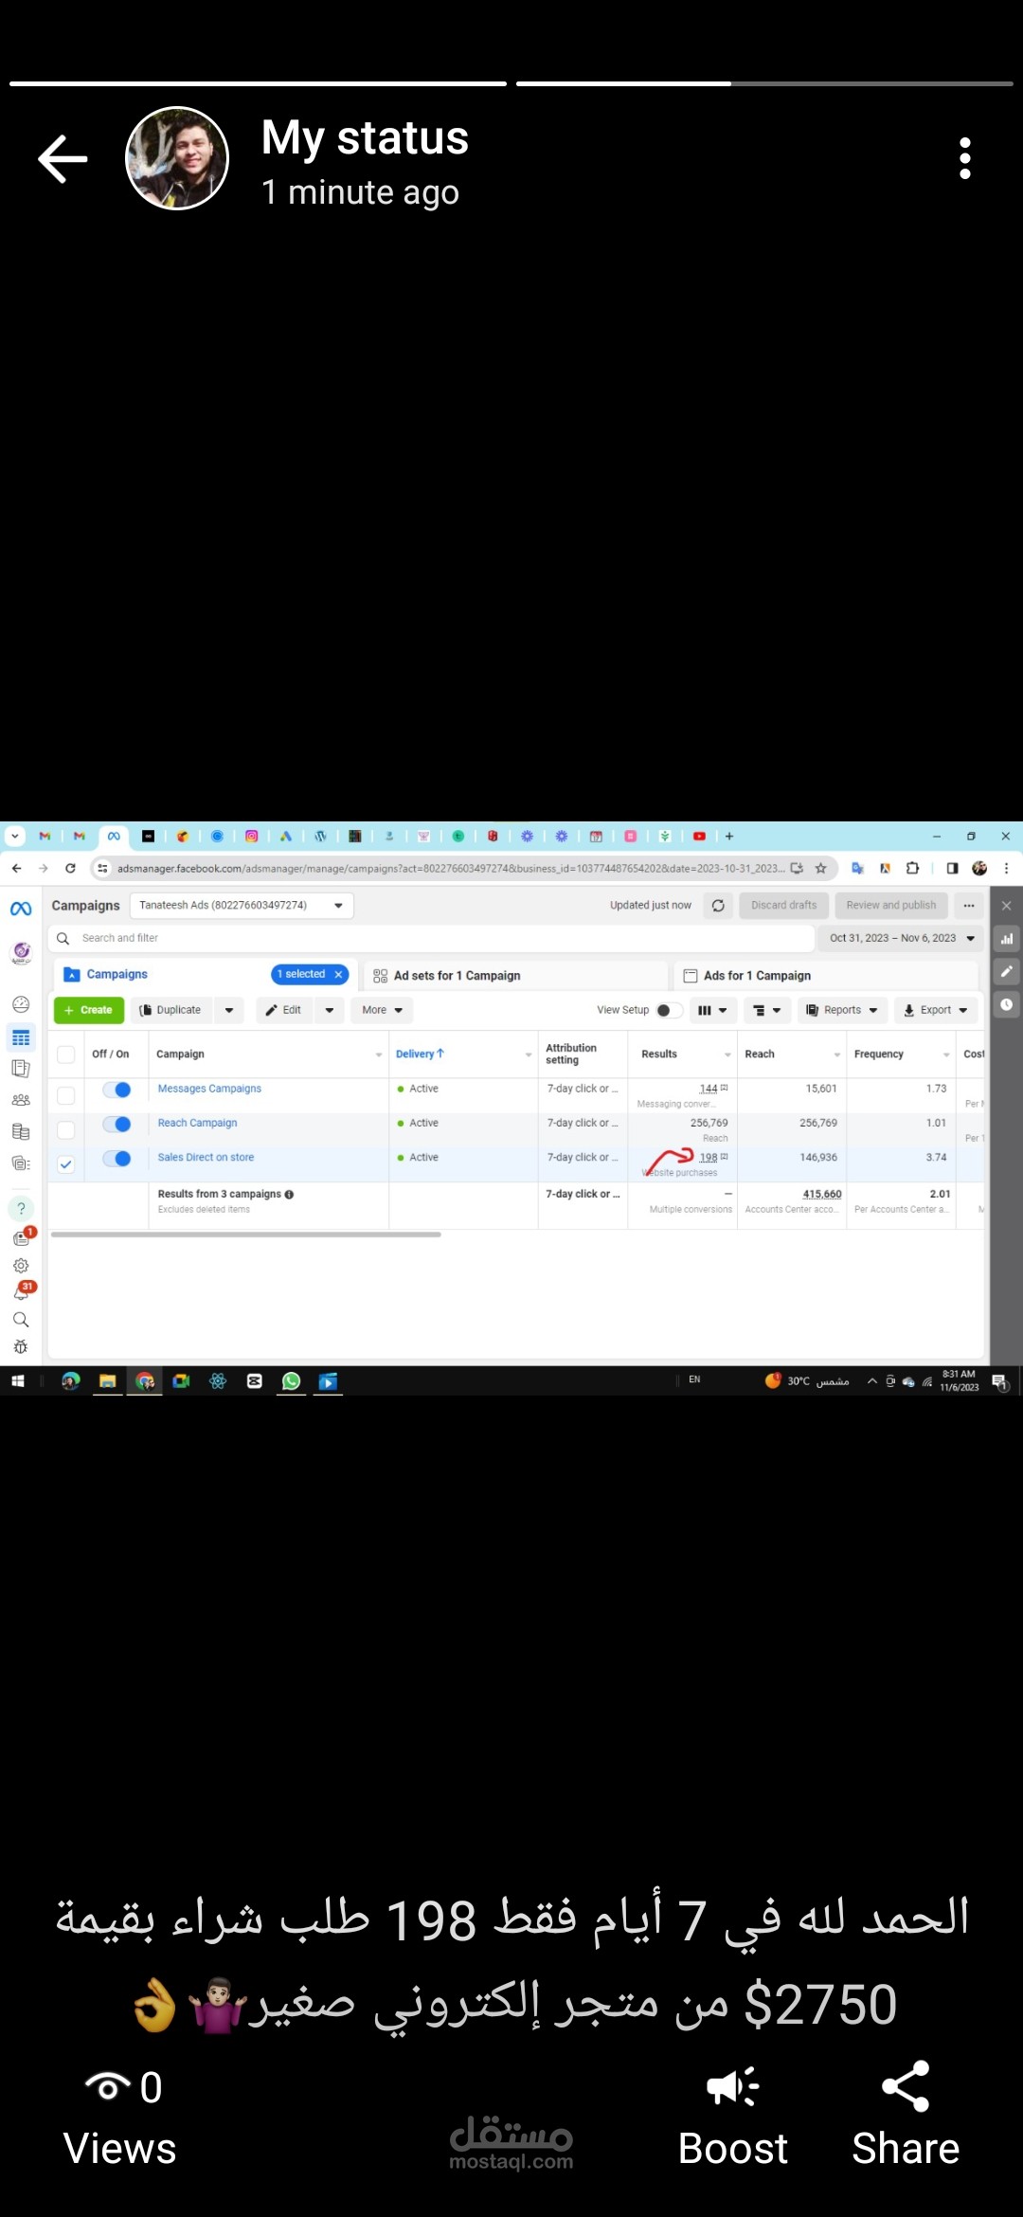Sort by the Results column header
Image resolution: width=1023 pixels, height=2217 pixels.
[659, 1054]
